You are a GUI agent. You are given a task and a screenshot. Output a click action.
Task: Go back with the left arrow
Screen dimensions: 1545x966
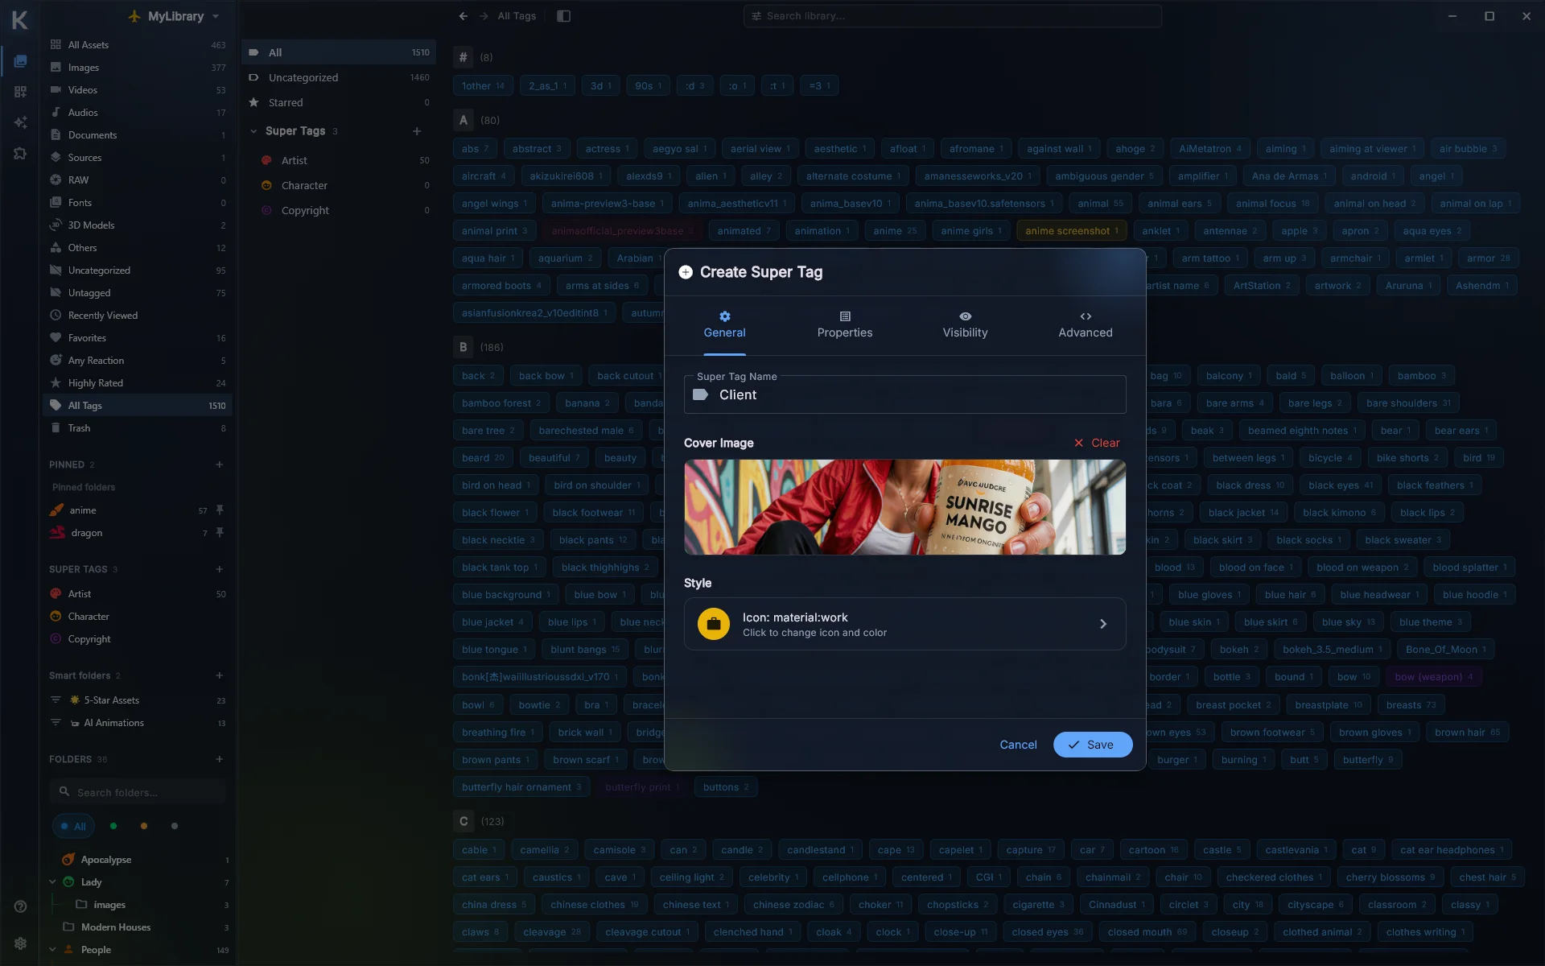click(x=463, y=16)
